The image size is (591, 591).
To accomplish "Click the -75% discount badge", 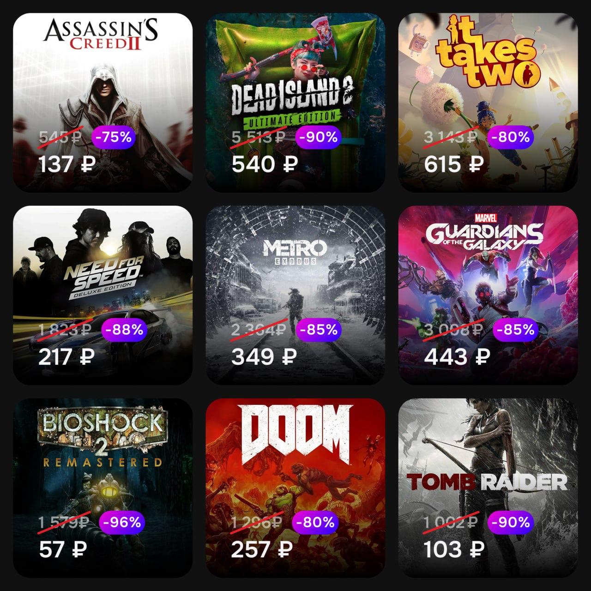I will [x=114, y=137].
